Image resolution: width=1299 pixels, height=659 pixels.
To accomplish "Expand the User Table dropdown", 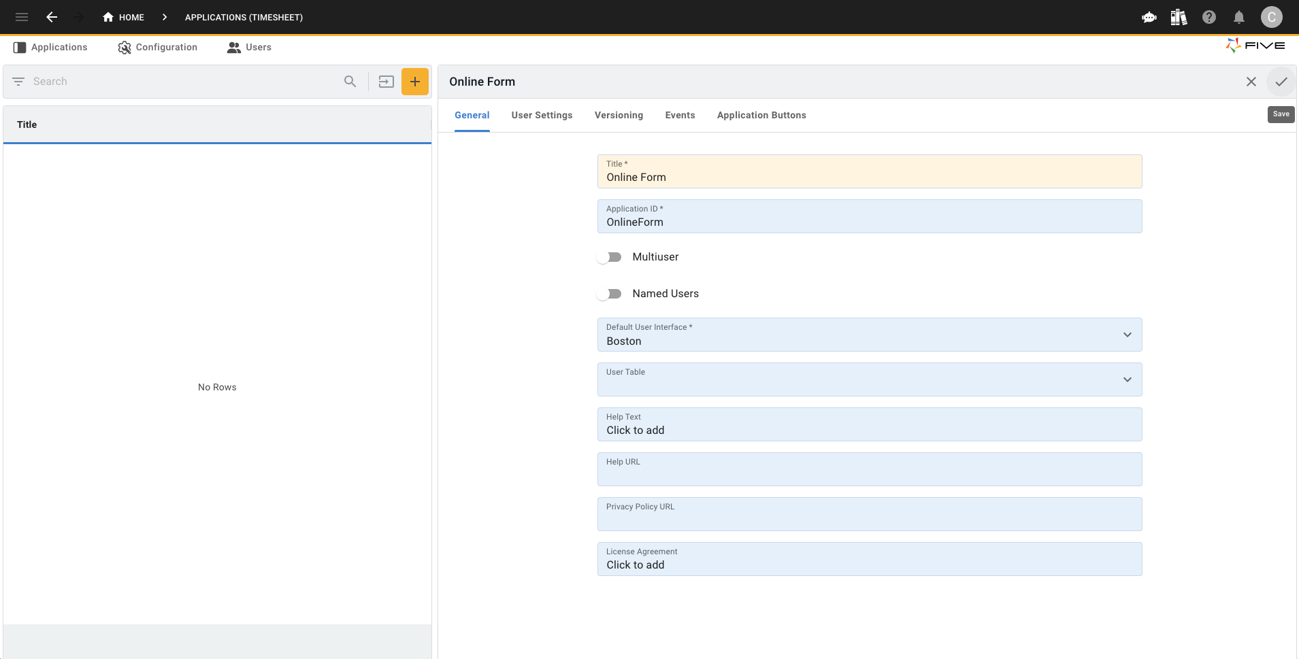I will tap(1127, 379).
